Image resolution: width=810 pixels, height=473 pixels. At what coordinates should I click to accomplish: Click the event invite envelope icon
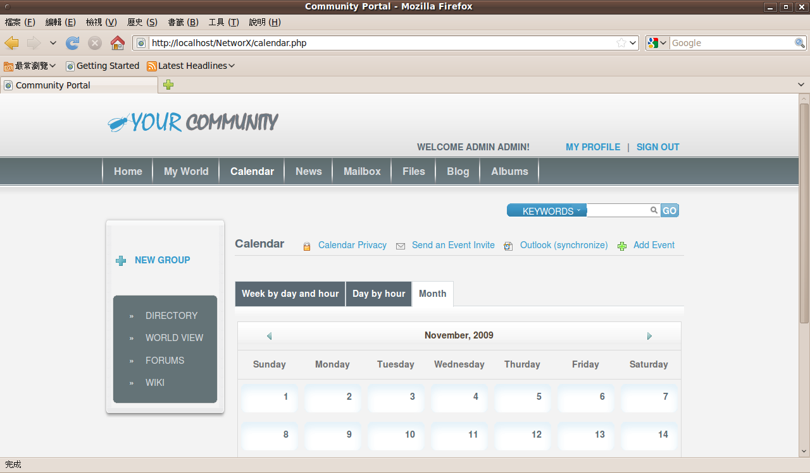click(401, 246)
